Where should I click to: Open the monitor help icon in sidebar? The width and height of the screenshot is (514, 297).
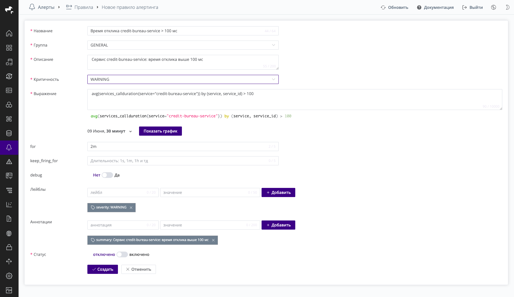point(9,176)
